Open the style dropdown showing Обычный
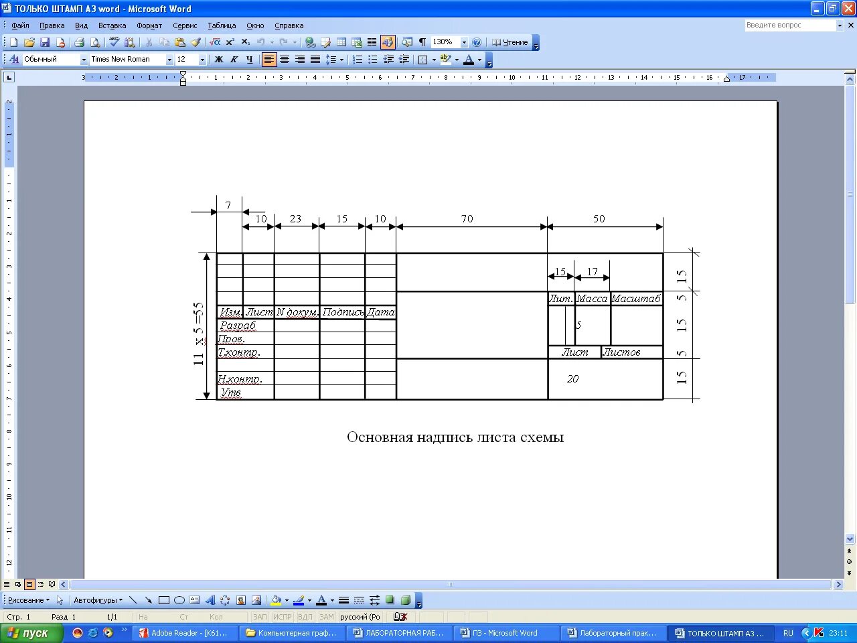Viewport: 857px width, 643px height. coord(84,60)
